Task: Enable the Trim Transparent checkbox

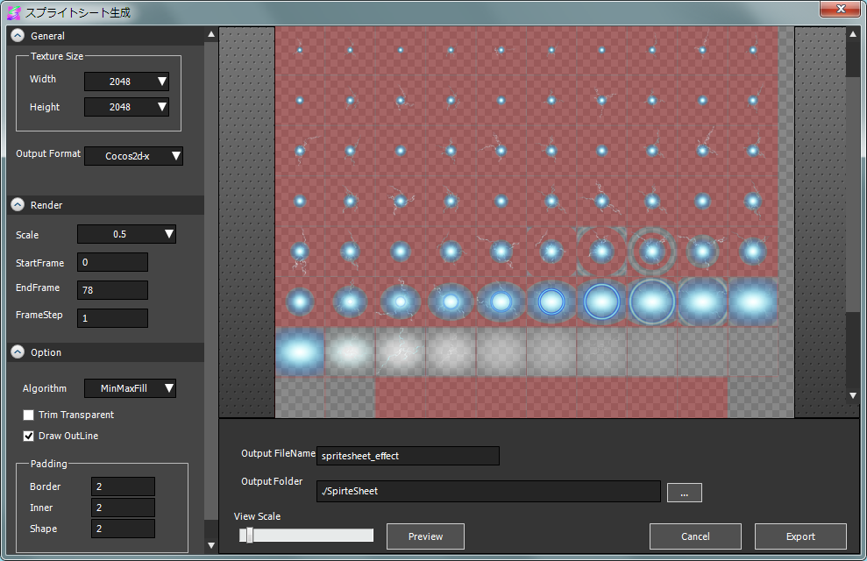Action: click(28, 415)
